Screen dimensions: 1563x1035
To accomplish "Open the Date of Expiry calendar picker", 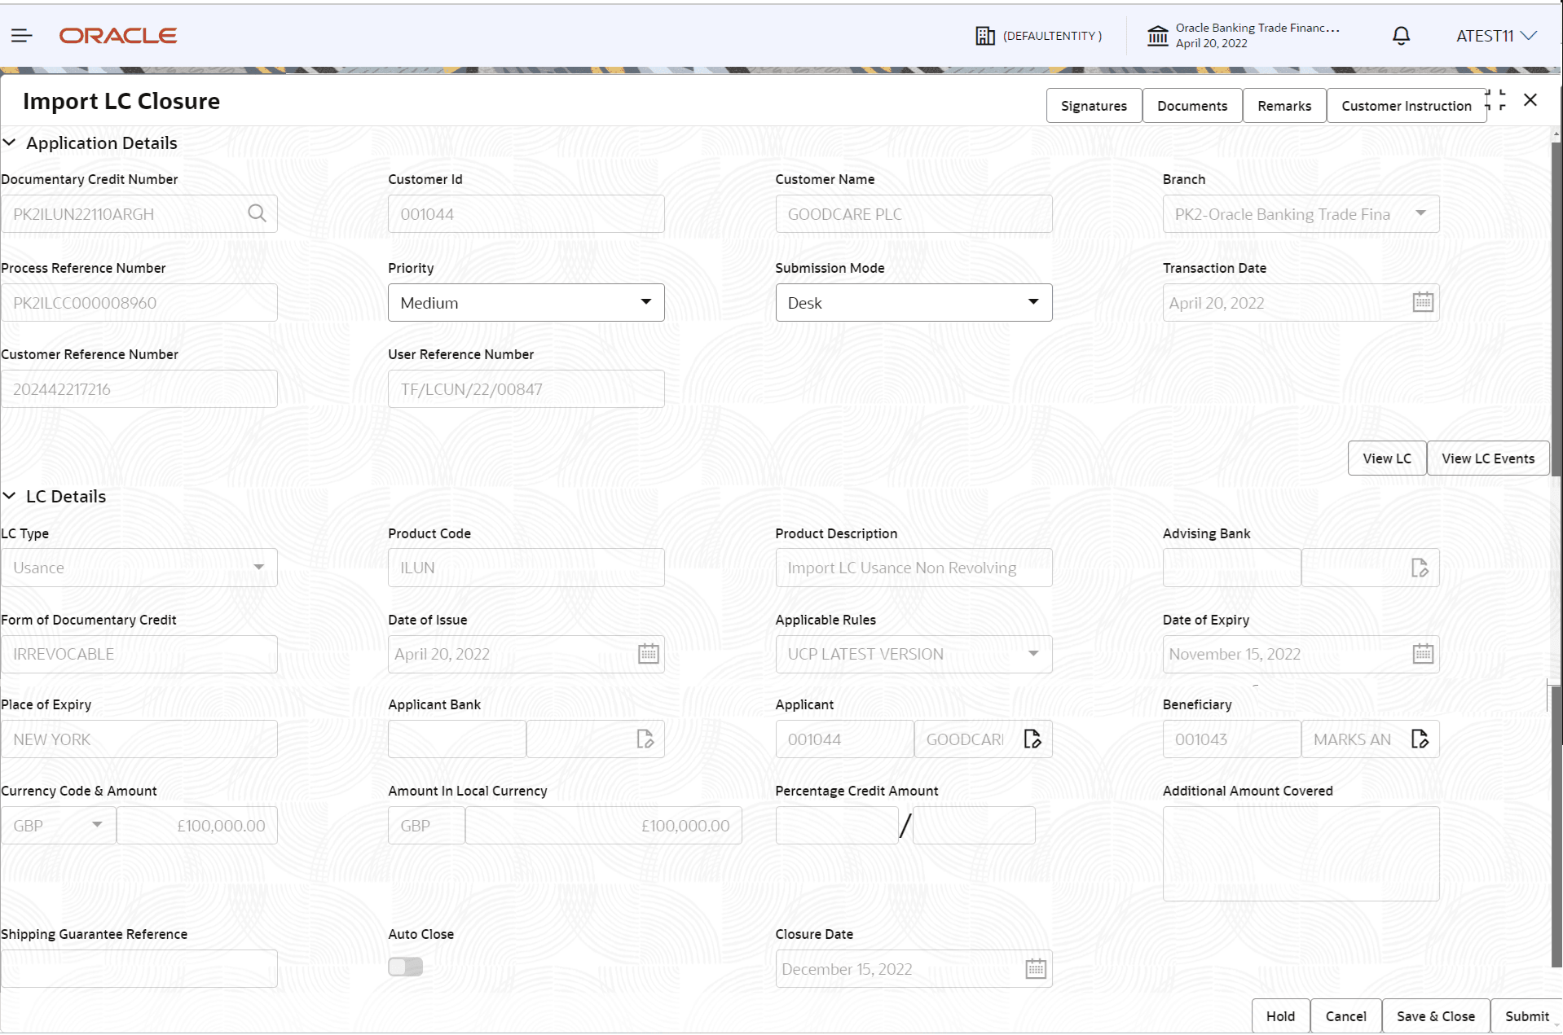I will click(x=1422, y=653).
